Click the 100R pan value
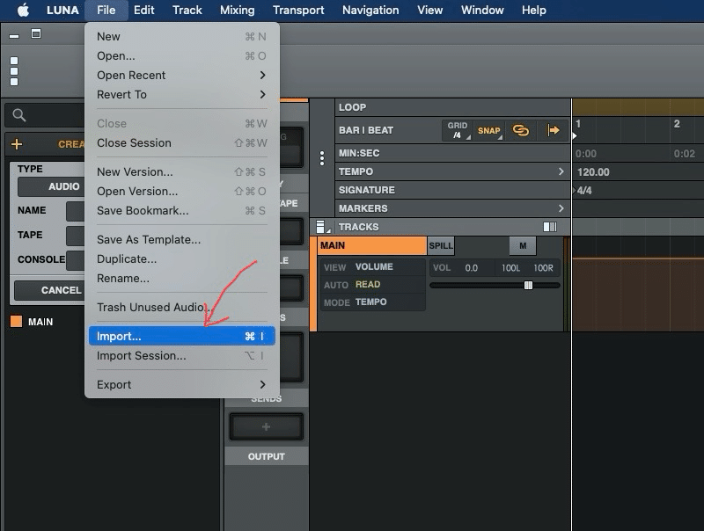 coord(543,268)
